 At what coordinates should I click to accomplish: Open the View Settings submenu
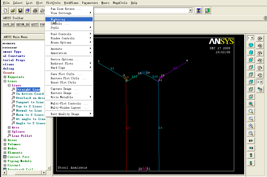tap(69, 13)
